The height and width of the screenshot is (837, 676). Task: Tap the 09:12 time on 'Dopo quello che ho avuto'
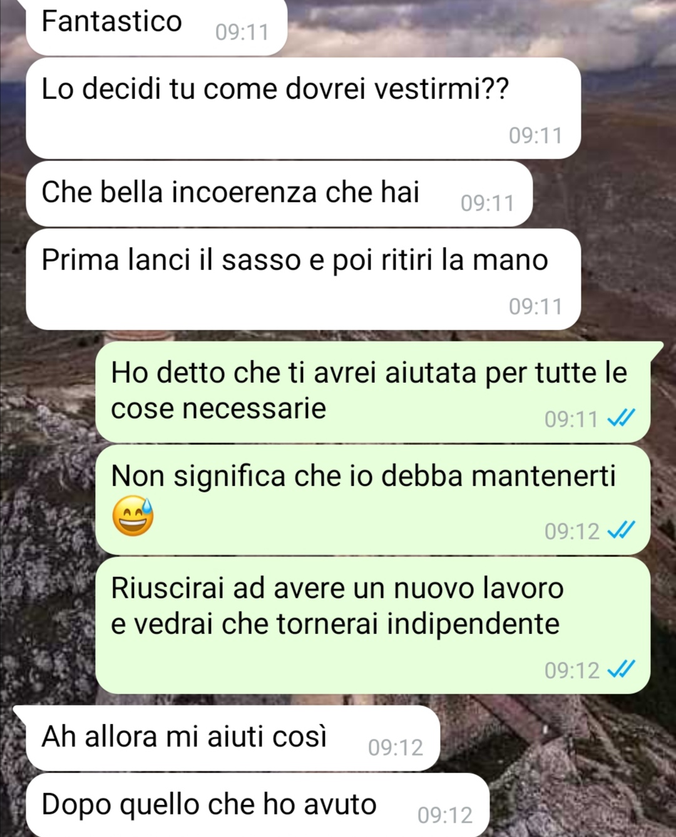point(445,815)
